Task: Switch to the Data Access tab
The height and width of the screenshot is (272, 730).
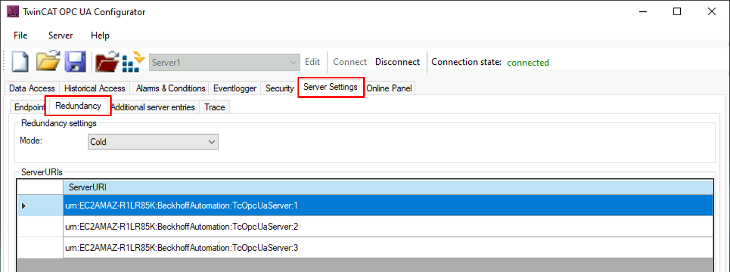Action: (32, 88)
